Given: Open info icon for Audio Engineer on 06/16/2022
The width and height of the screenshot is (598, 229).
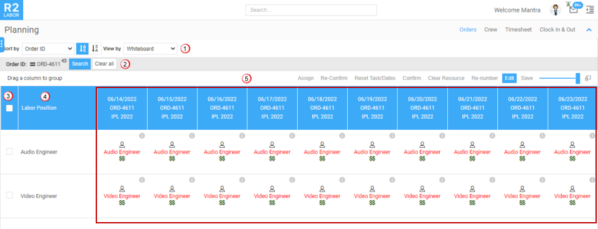Looking at the screenshot, I should pos(242,135).
